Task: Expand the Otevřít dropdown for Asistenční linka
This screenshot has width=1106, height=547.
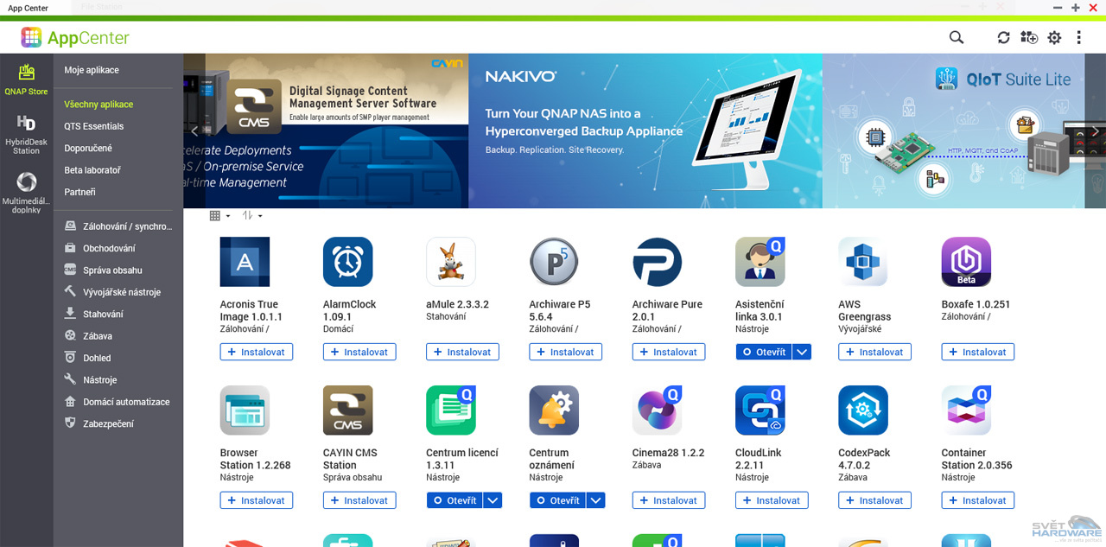Action: tap(801, 352)
